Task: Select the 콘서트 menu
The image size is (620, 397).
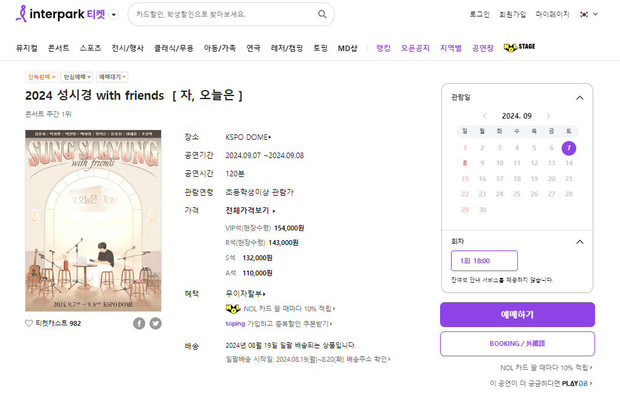Action: click(58, 48)
